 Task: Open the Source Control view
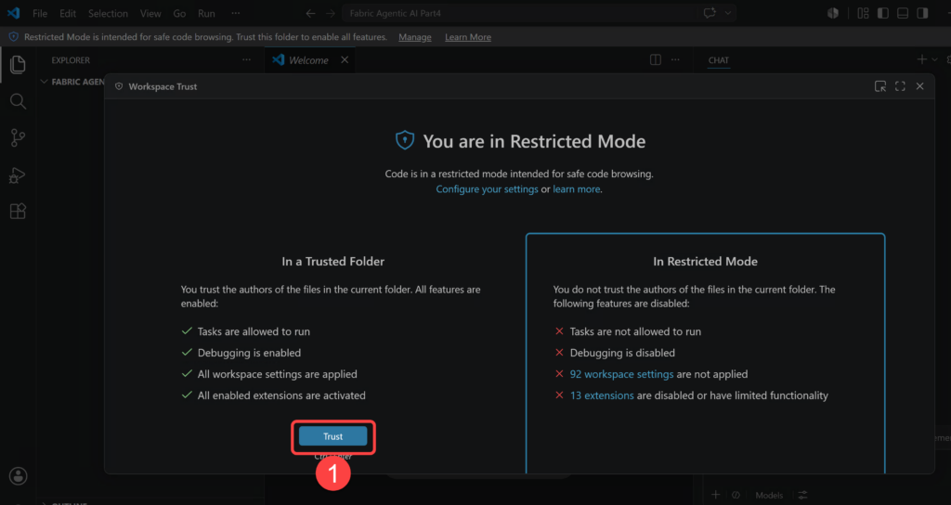click(x=18, y=137)
